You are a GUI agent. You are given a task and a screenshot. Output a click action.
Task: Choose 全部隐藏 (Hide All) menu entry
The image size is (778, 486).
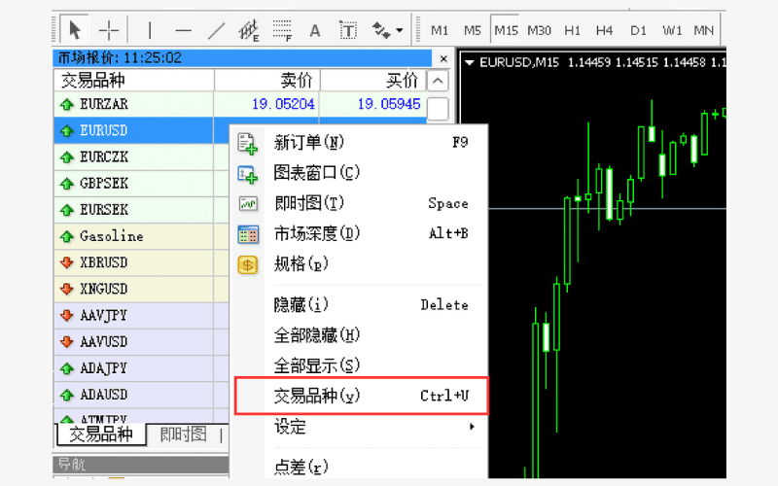pyautogui.click(x=361, y=335)
